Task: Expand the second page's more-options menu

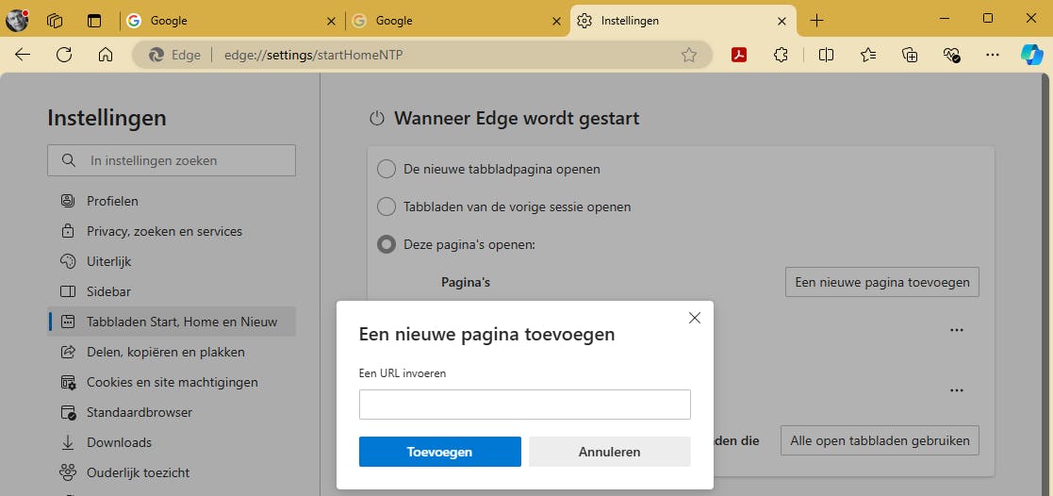Action: (x=957, y=389)
